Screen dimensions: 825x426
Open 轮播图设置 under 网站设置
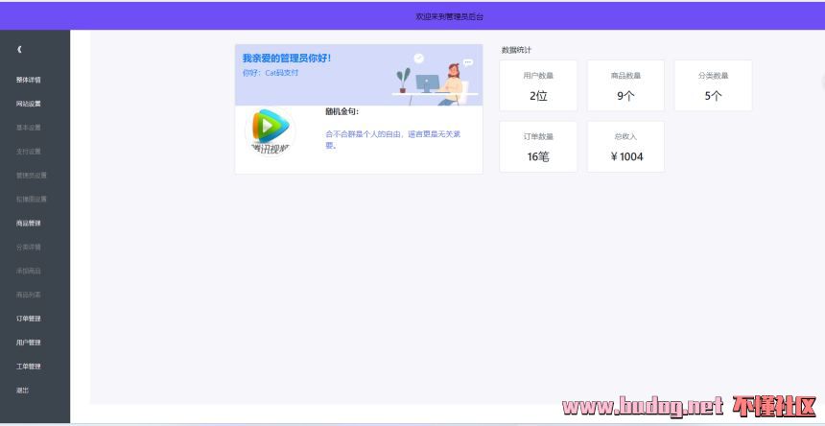[31, 200]
